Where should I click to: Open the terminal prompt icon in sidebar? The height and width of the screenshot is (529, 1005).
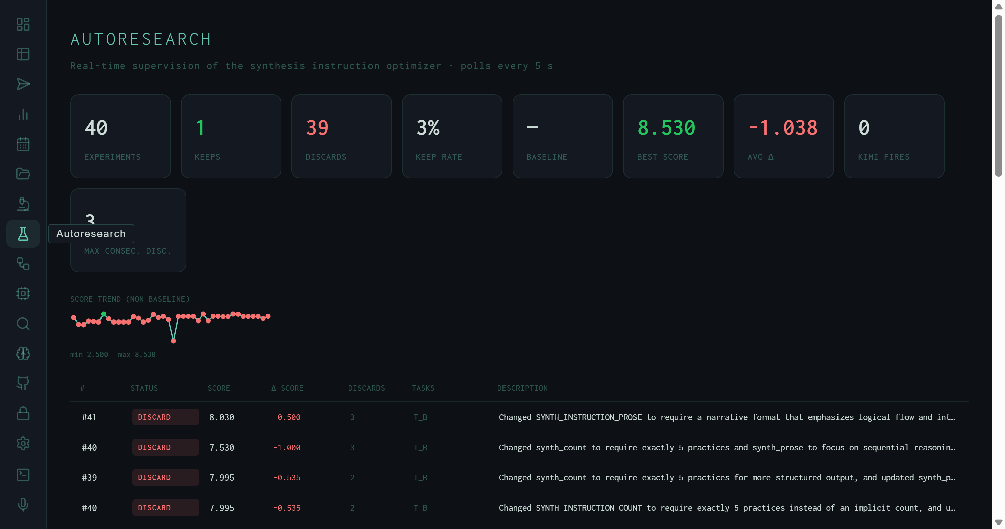pyautogui.click(x=23, y=474)
